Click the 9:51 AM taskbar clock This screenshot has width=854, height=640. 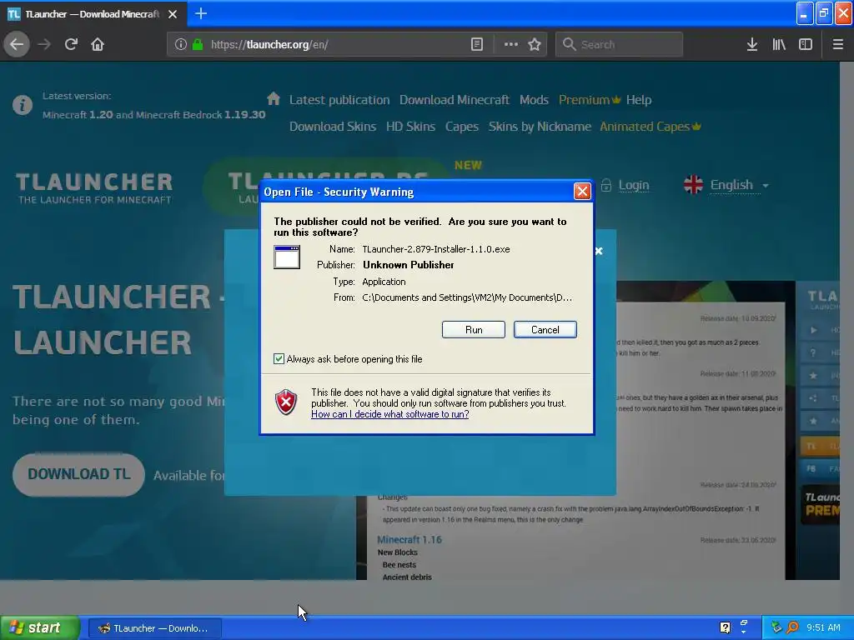823,627
